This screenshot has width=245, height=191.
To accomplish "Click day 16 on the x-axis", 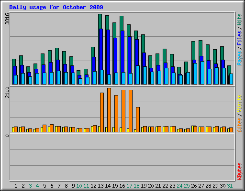I will click(122, 186).
